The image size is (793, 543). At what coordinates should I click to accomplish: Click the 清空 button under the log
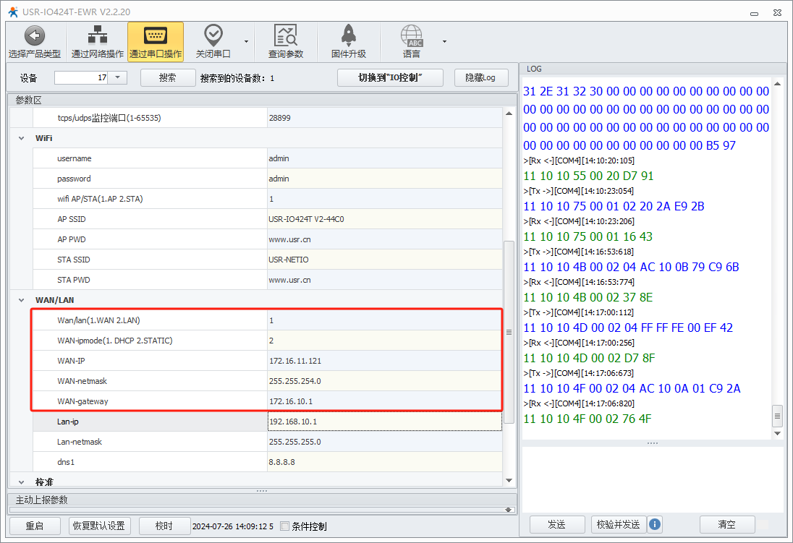pyautogui.click(x=726, y=524)
